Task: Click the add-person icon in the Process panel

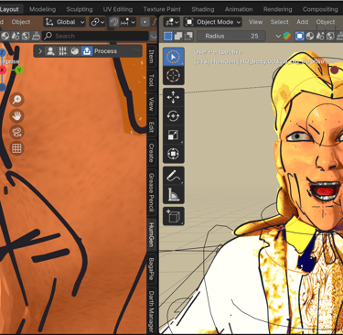Action: click(x=50, y=51)
